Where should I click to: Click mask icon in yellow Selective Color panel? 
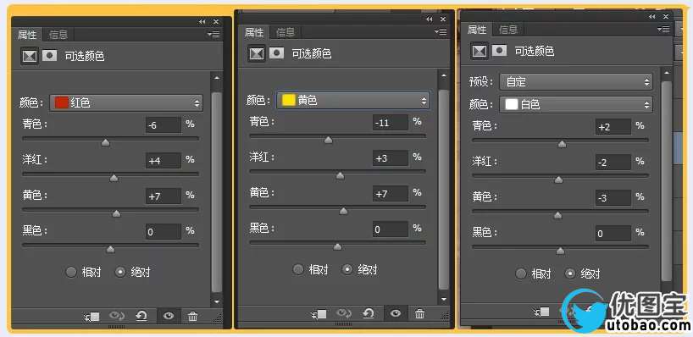coord(277,53)
